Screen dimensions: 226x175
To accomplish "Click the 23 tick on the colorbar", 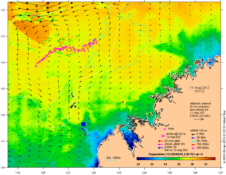I will point(152,164).
